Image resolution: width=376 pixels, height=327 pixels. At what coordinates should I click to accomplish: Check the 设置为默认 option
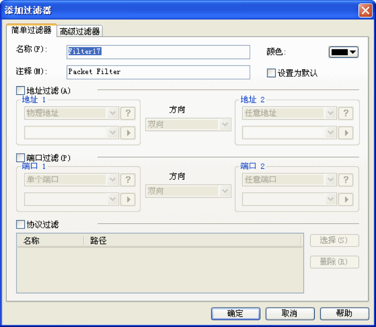(x=271, y=73)
